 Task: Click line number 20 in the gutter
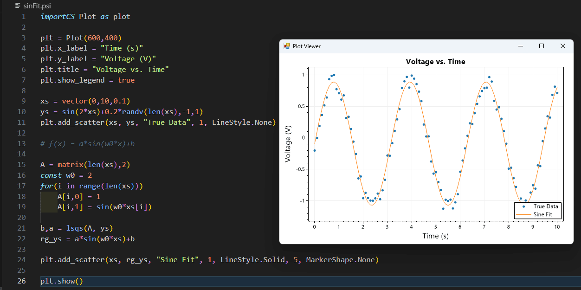tap(21, 218)
